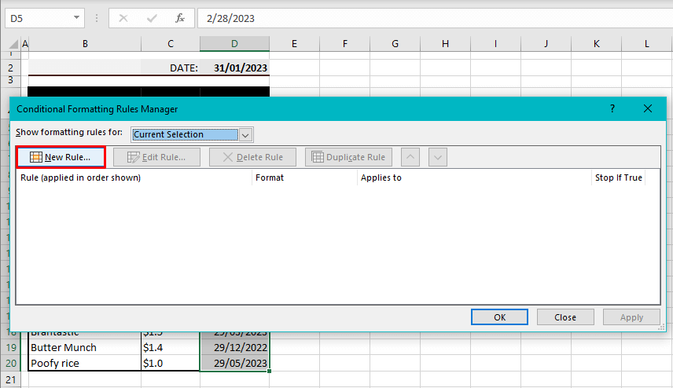
Task: Move rule up with the up arrow
Action: pos(410,157)
